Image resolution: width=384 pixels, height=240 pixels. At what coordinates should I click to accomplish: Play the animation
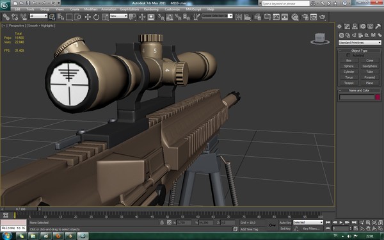(341, 222)
